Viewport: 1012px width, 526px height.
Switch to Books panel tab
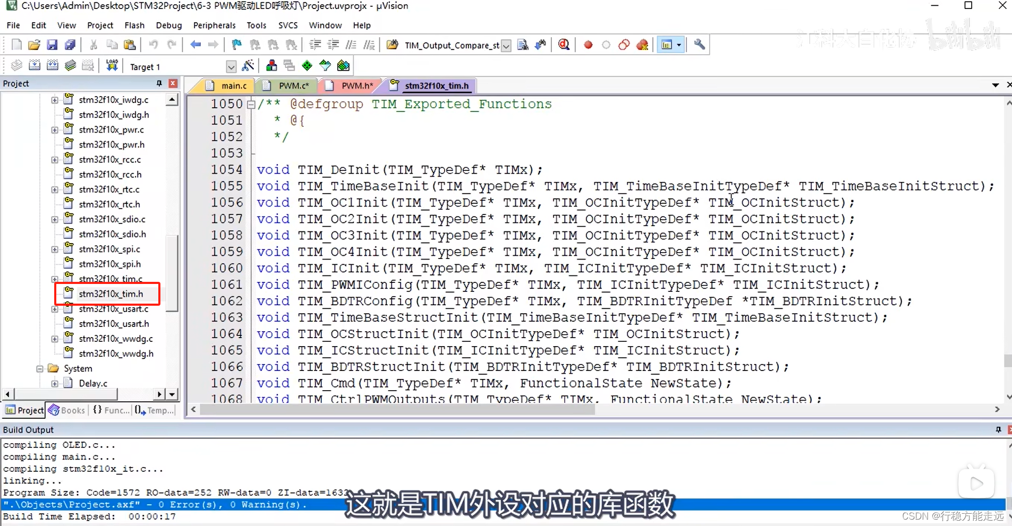(67, 410)
